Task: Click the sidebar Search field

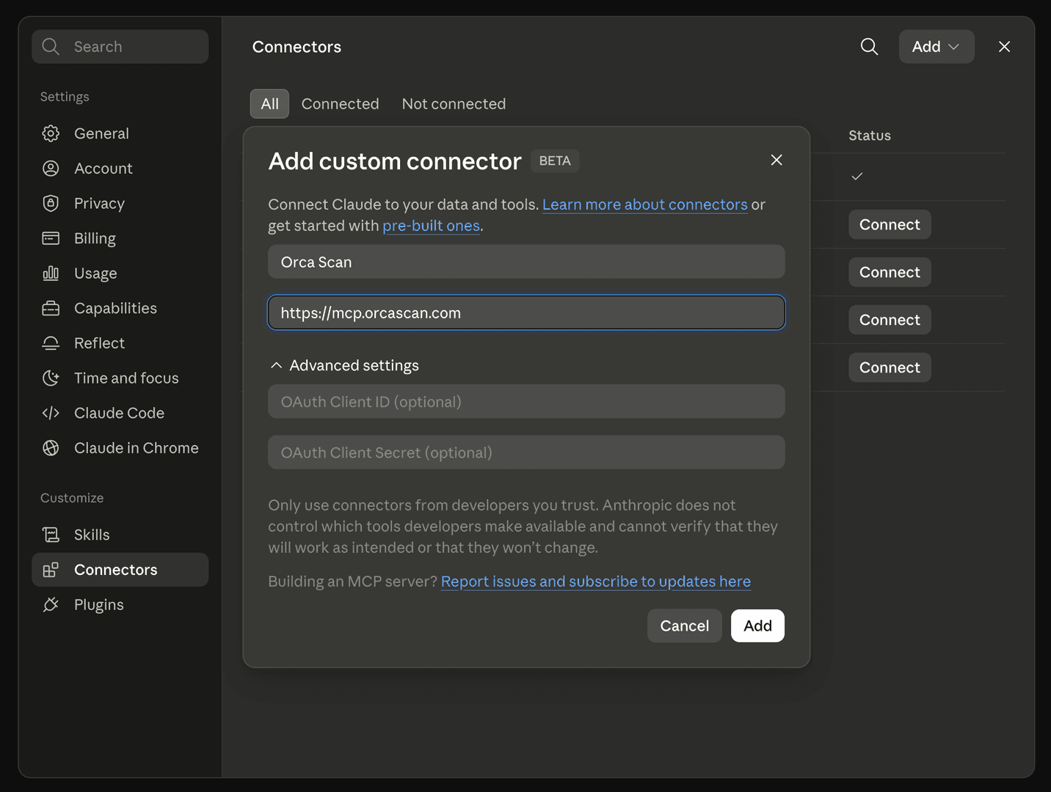Action: pyautogui.click(x=120, y=47)
